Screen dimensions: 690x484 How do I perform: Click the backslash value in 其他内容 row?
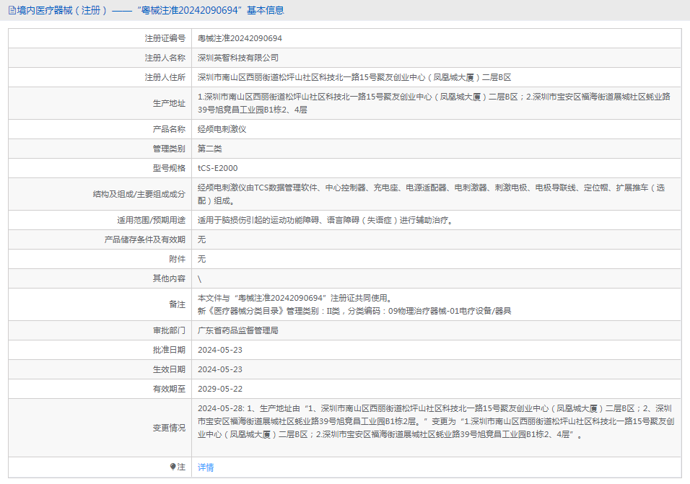(x=199, y=278)
